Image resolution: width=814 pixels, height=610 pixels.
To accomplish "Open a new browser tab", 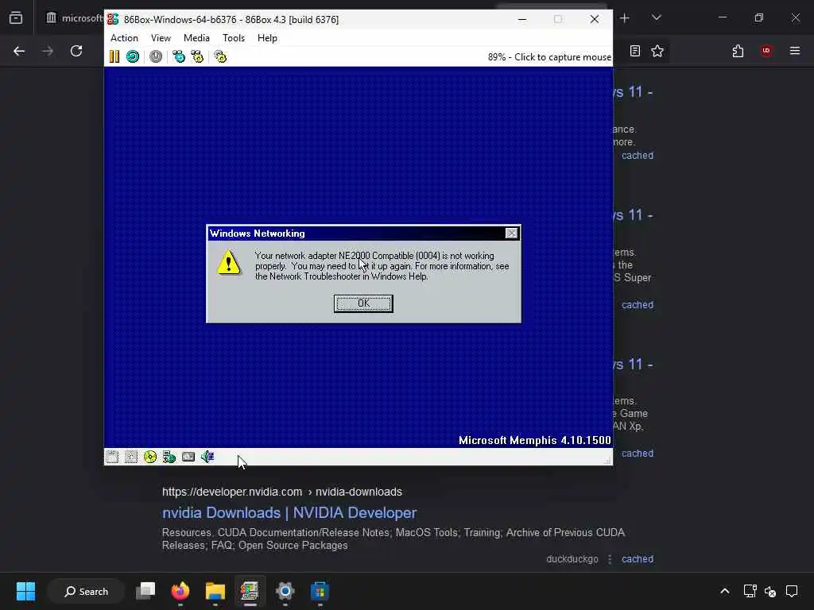I will coord(625,18).
